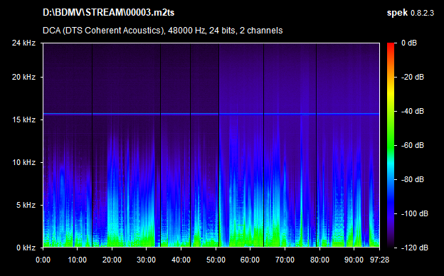Click the 97:28 end time label
The height and width of the screenshot is (276, 444).
click(x=379, y=260)
